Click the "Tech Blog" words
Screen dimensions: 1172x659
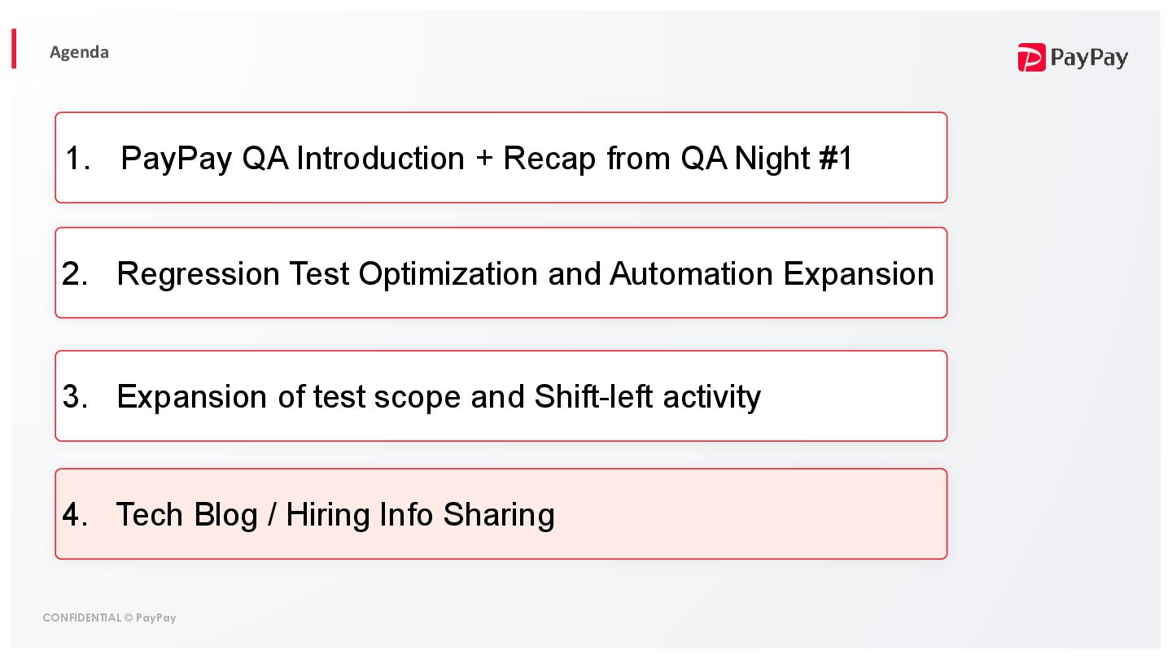pyautogui.click(x=186, y=515)
